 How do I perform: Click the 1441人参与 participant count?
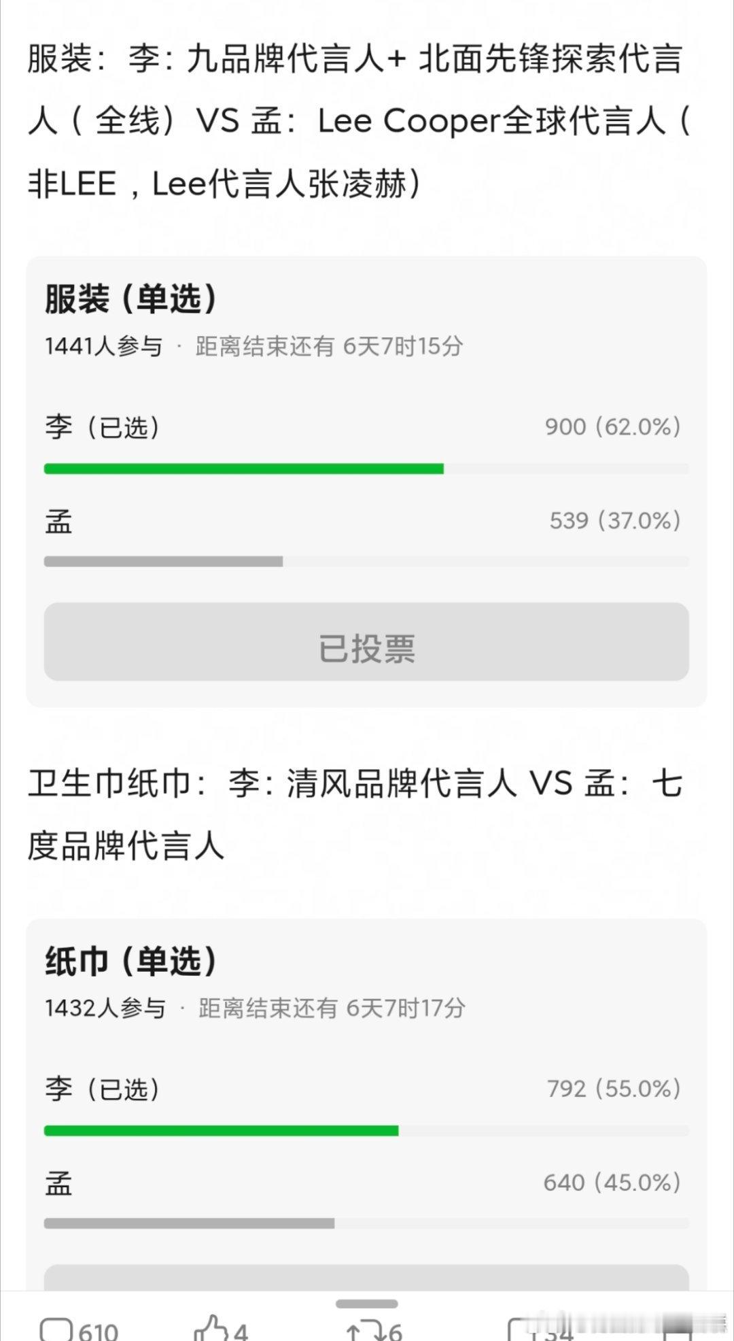104,346
